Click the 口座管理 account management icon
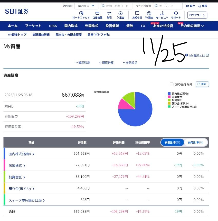The height and width of the screenshot is (221, 218). click(97, 13)
